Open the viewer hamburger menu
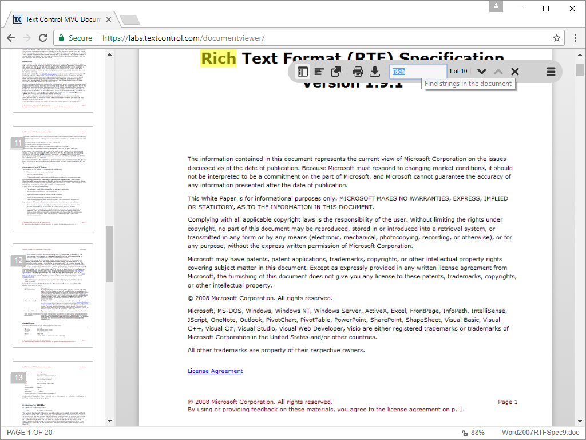This screenshot has height=440, width=586. tap(551, 72)
